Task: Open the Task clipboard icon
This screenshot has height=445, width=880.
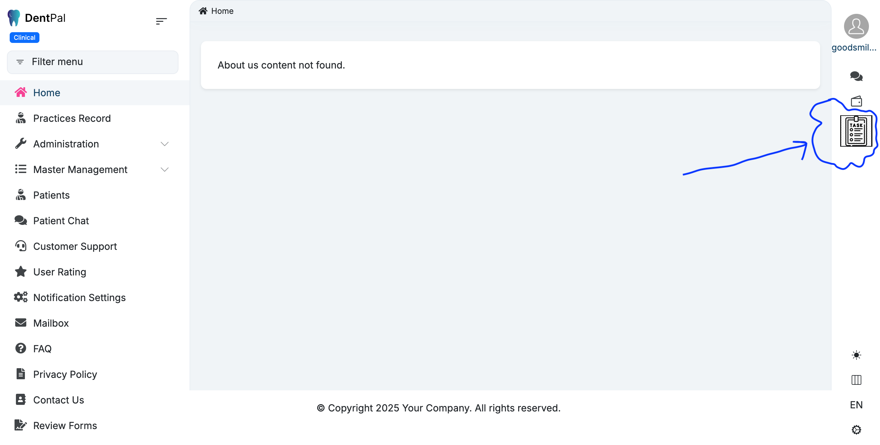Action: tap(856, 131)
